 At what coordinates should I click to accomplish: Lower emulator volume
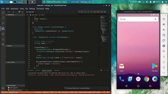point(164,30)
